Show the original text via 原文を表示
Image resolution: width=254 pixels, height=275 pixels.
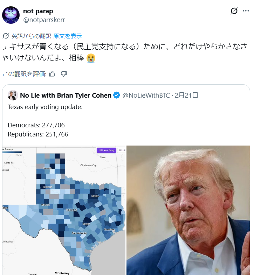tap(68, 36)
